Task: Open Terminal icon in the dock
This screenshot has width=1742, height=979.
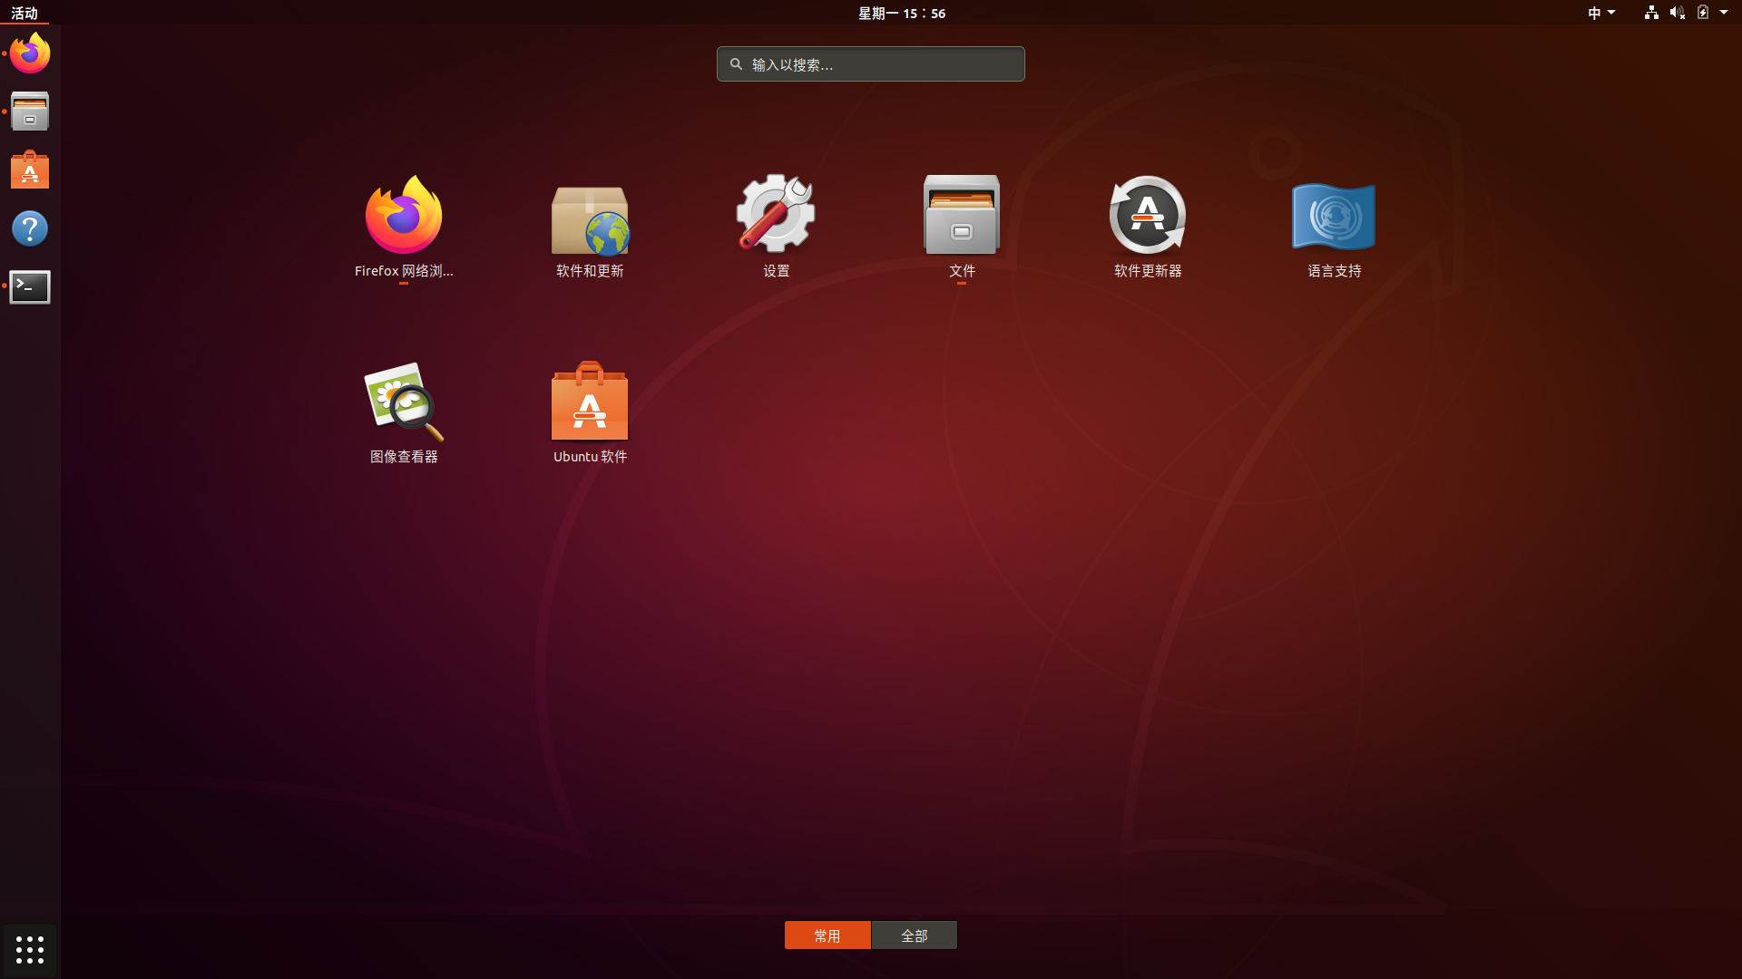Action: pyautogui.click(x=30, y=286)
